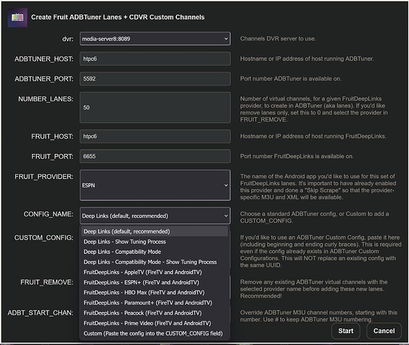Viewport: 409px width, 345px height.
Task: Click the 'Port number FruitDeepLinks is available on.' text
Action: pos(297,157)
